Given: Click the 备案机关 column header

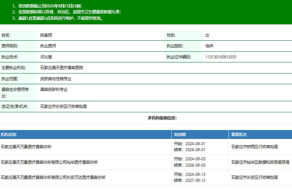Looking at the screenshot, I should pyautogui.click(x=239, y=134).
